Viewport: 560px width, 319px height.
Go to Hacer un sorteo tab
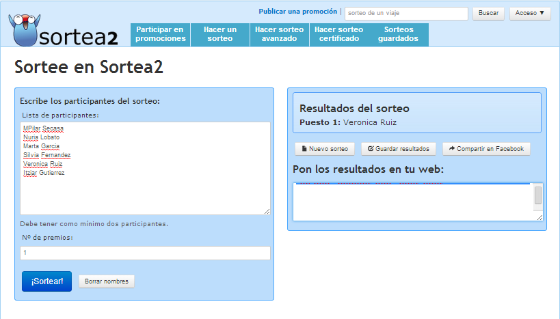220,34
